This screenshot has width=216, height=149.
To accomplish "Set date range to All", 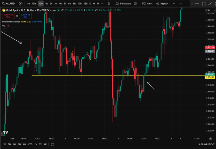I will coord(45,144).
